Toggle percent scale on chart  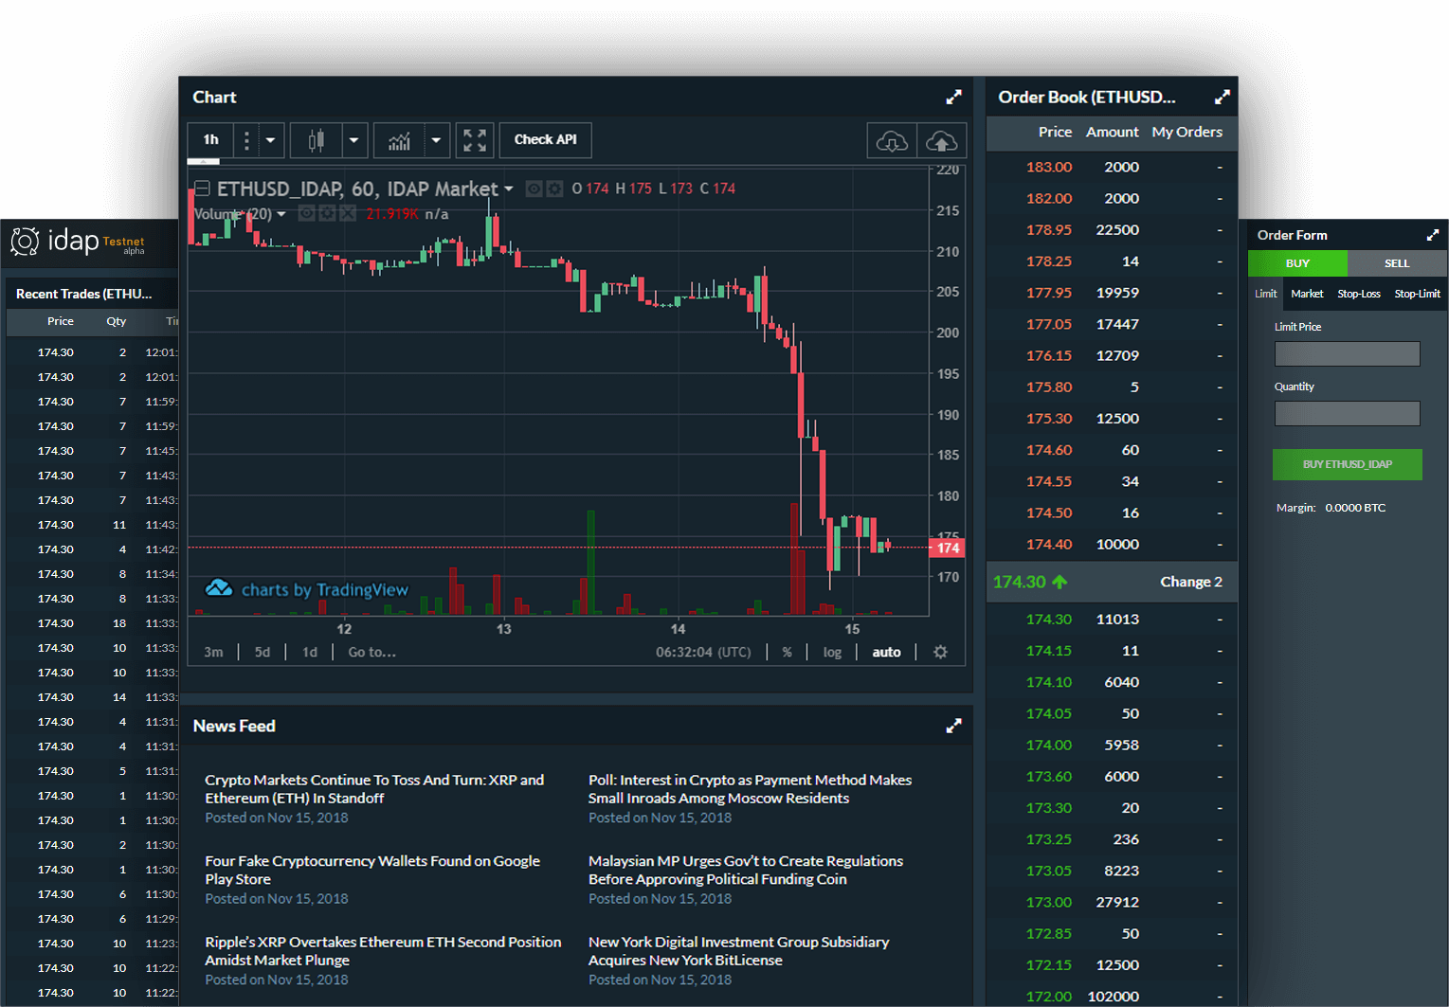point(787,652)
